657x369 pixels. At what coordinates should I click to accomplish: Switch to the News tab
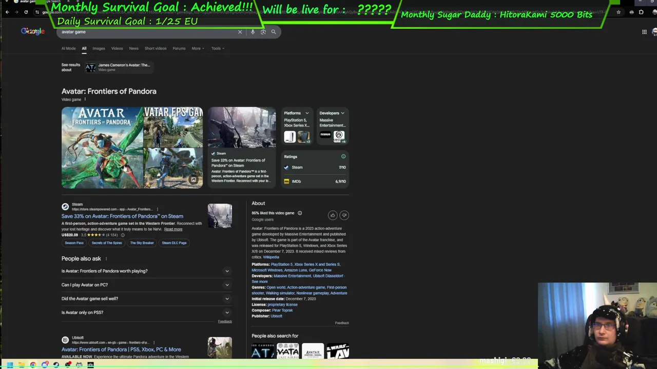click(133, 48)
